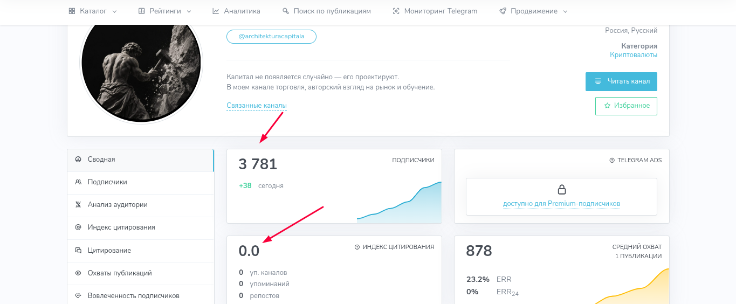Click the Читать канал button

click(621, 81)
